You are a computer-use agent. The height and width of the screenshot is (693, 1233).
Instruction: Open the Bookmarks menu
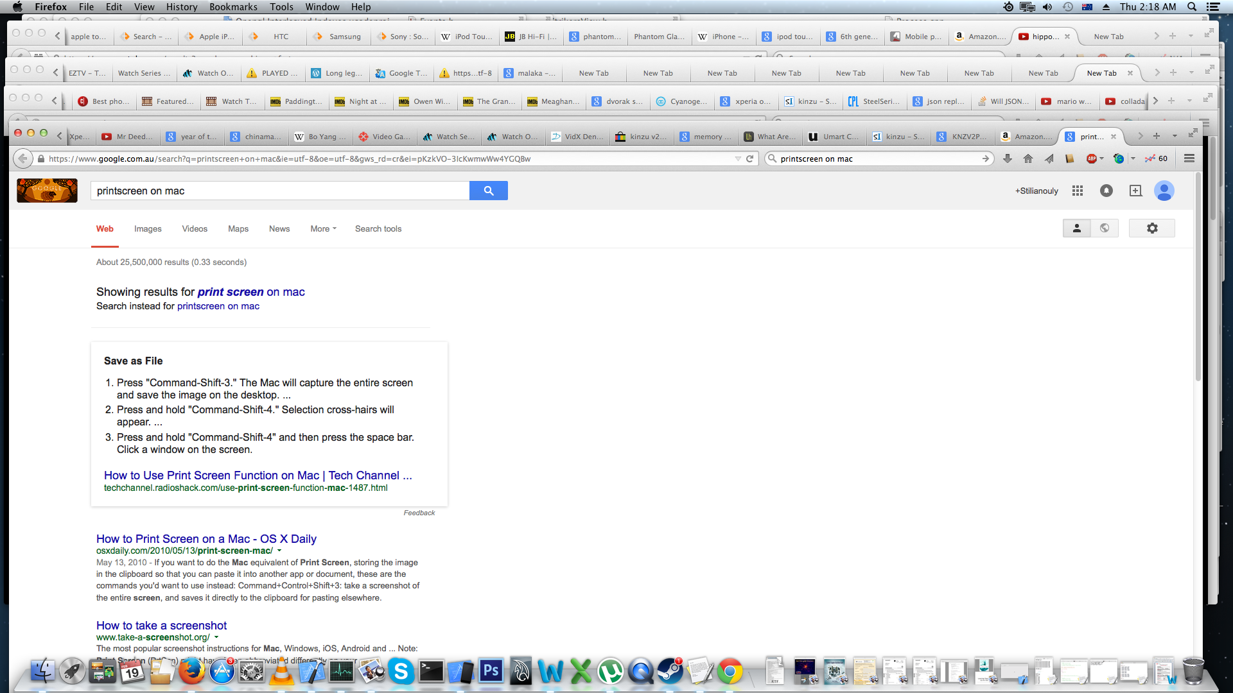tap(233, 6)
